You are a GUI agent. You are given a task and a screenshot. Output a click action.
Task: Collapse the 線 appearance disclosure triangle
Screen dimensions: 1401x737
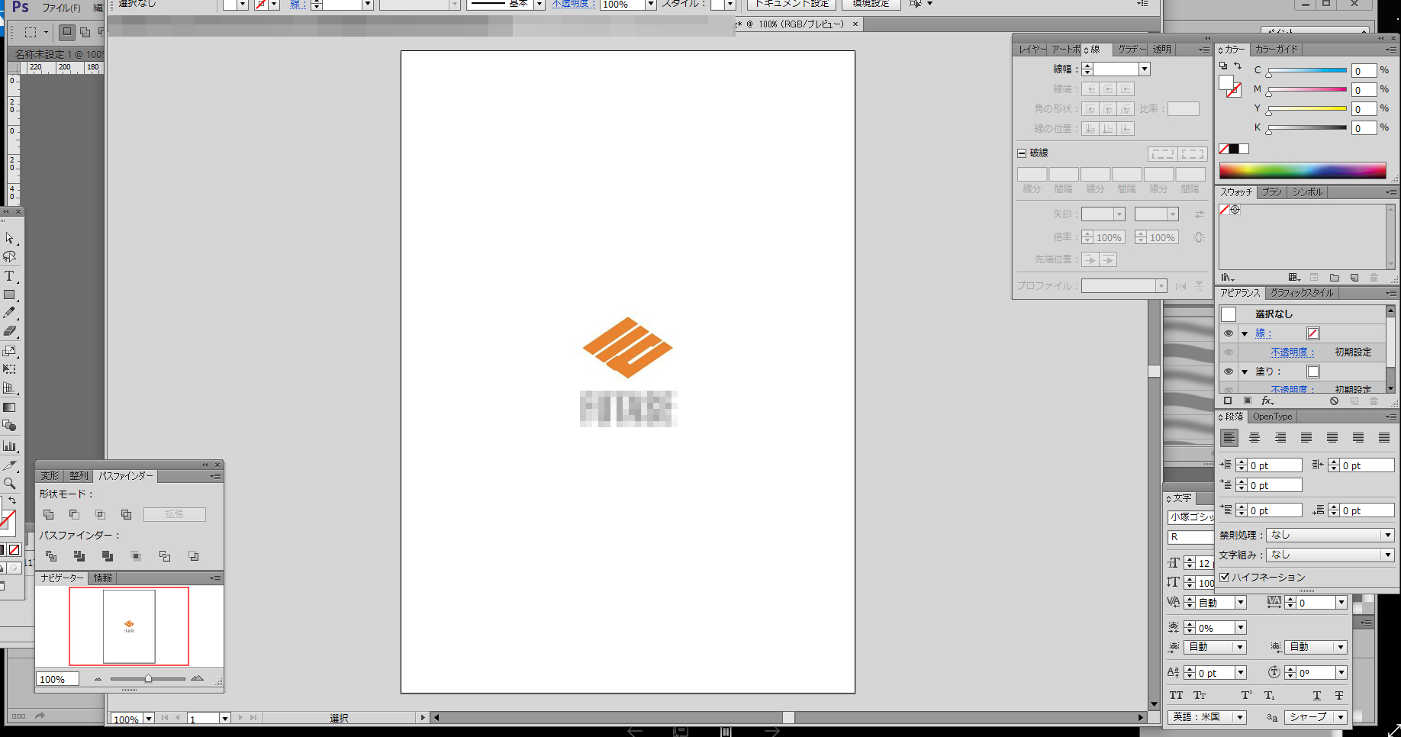click(1245, 334)
